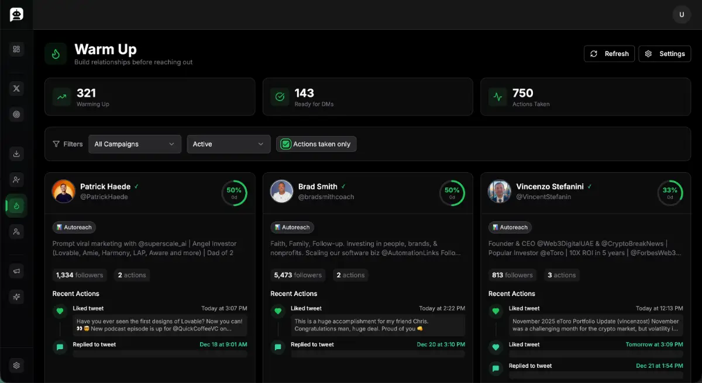Open the target icon in sidebar
702x383 pixels.
(16, 114)
